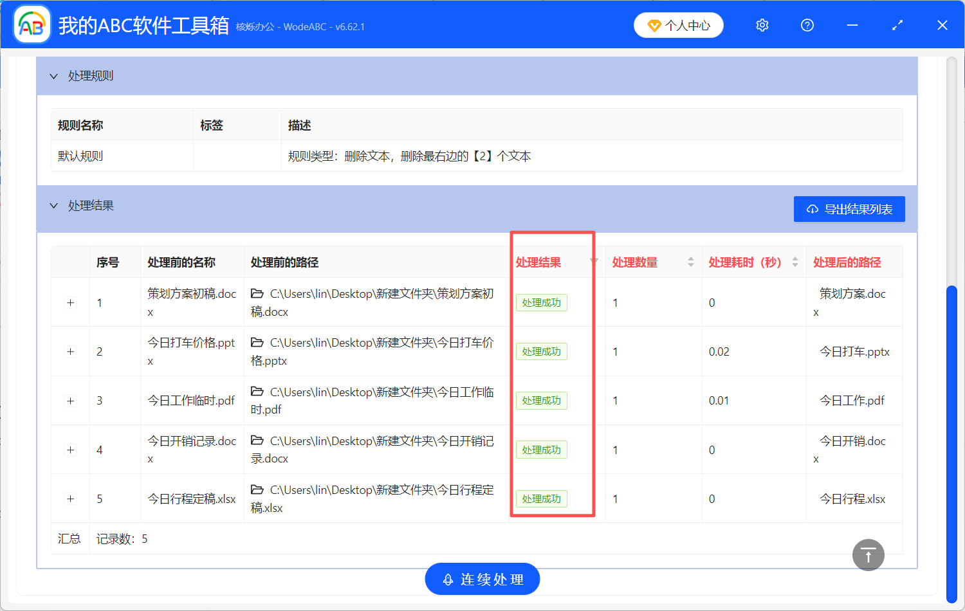
Task: Toggle sorting on the 处理结果 column
Action: (x=594, y=262)
